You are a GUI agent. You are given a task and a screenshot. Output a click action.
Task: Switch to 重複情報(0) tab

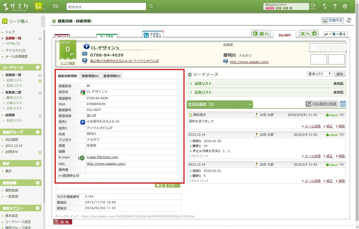point(112,76)
